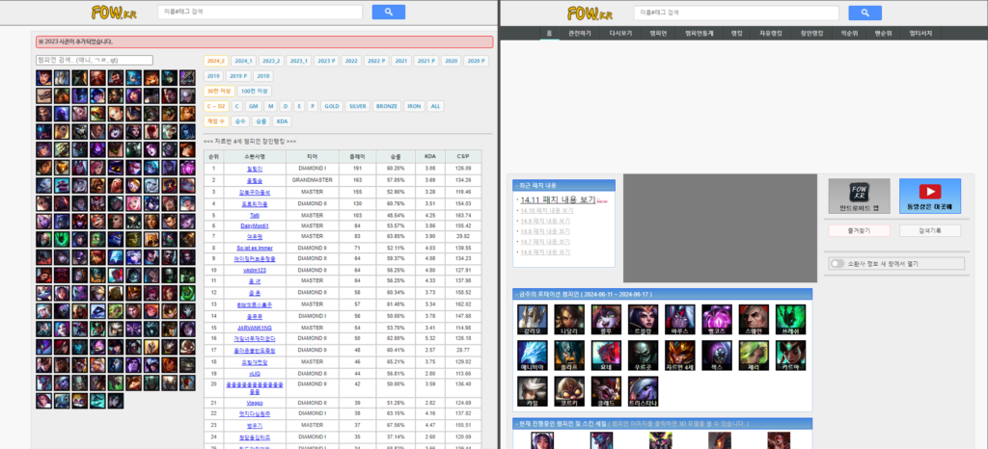Viewport: 988px width, 449px height.
Task: Click the FOW.KR logo in the right window
Action: tap(588, 13)
